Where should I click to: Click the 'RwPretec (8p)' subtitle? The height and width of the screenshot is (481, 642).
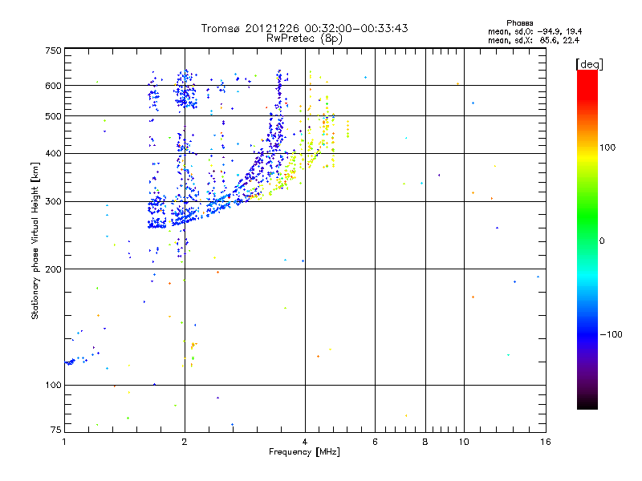[x=304, y=38]
